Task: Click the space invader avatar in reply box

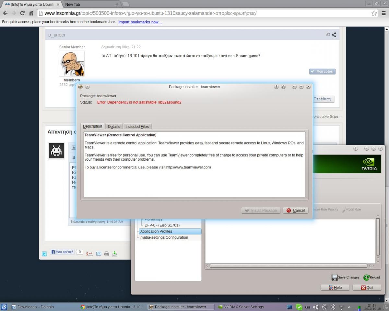Action: tap(56, 151)
